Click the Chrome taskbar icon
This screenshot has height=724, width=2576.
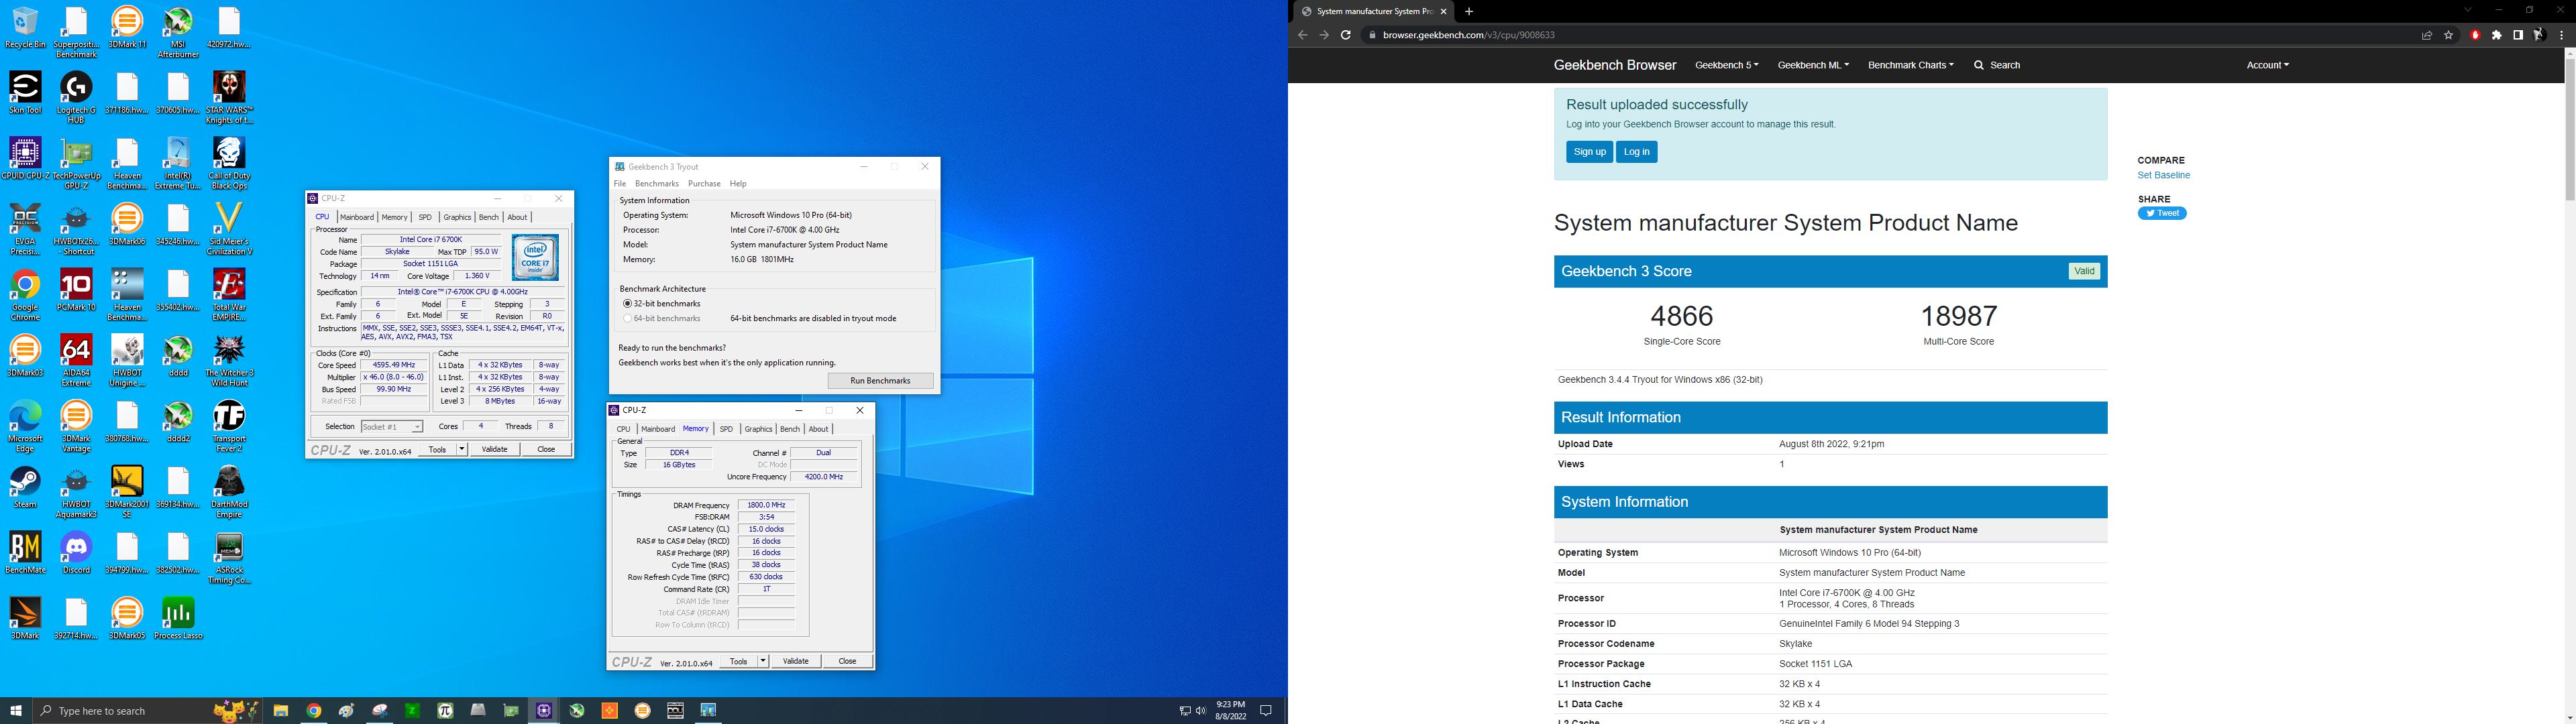pyautogui.click(x=314, y=711)
